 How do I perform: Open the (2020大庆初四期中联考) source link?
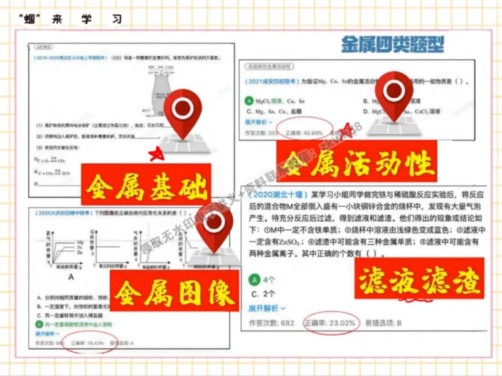pyautogui.click(x=64, y=212)
